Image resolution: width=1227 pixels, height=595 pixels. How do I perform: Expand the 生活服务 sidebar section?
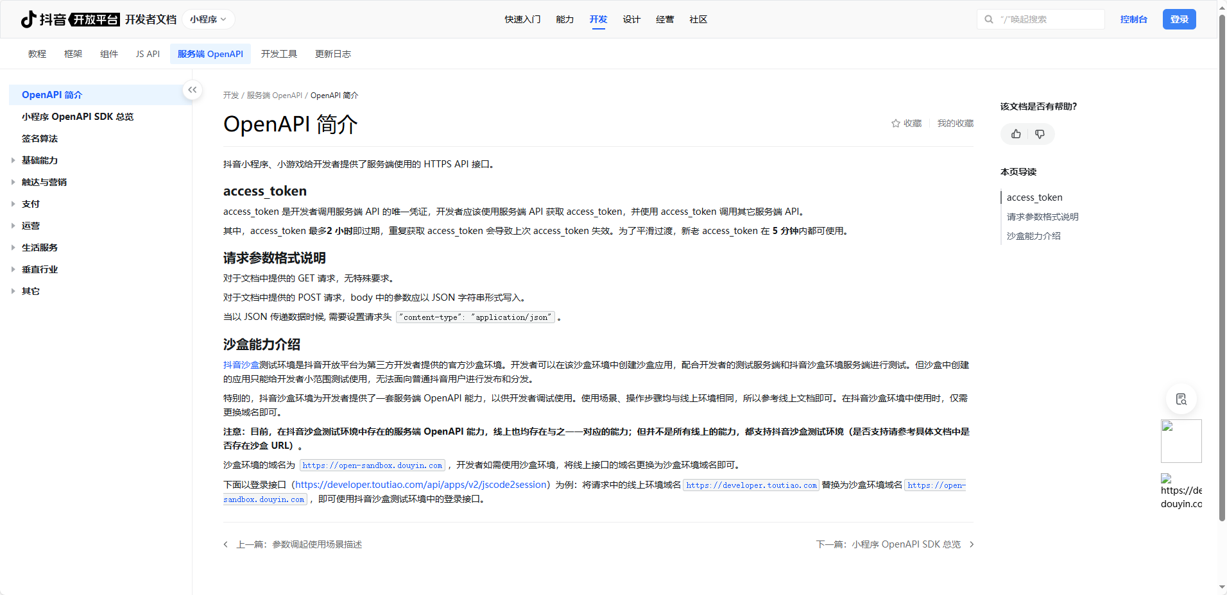pyautogui.click(x=13, y=247)
